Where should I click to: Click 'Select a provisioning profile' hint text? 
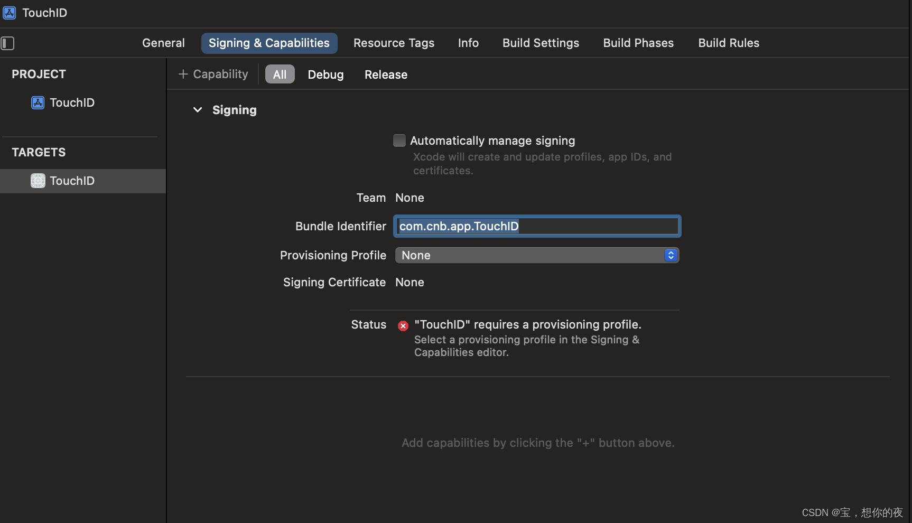click(x=527, y=346)
